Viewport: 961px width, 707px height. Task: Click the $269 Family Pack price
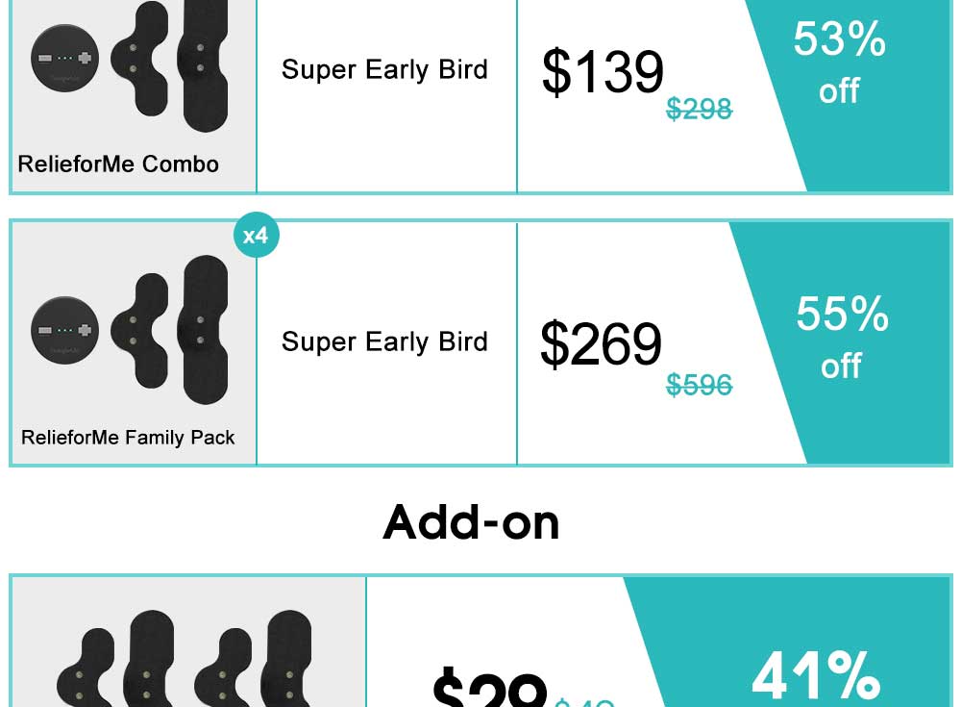tap(602, 343)
